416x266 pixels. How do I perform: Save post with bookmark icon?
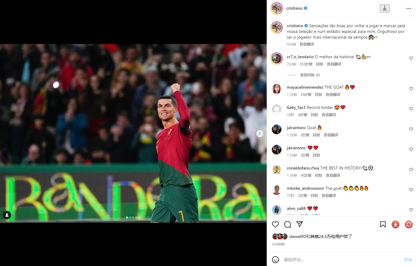click(x=383, y=224)
